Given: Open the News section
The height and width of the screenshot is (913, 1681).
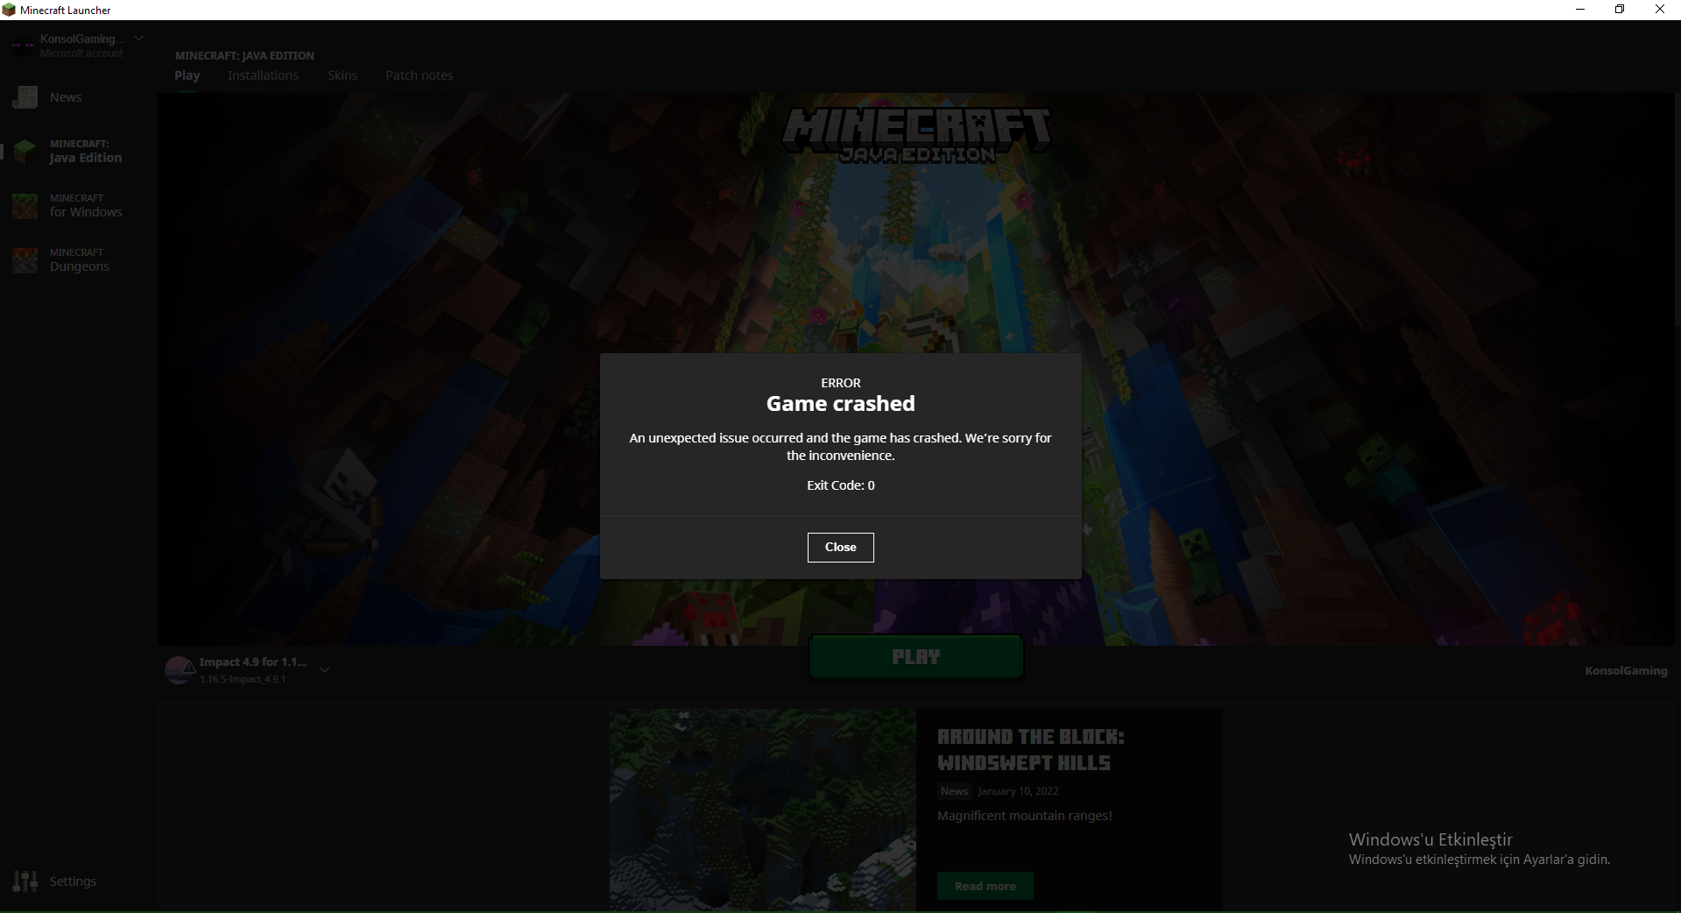Looking at the screenshot, I should pos(65,97).
